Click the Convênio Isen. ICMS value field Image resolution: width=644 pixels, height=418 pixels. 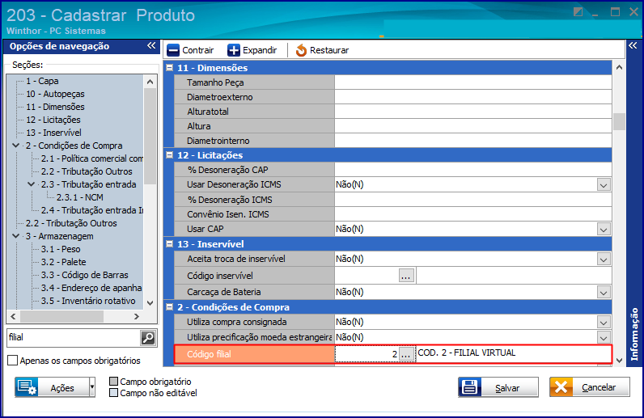[473, 214]
